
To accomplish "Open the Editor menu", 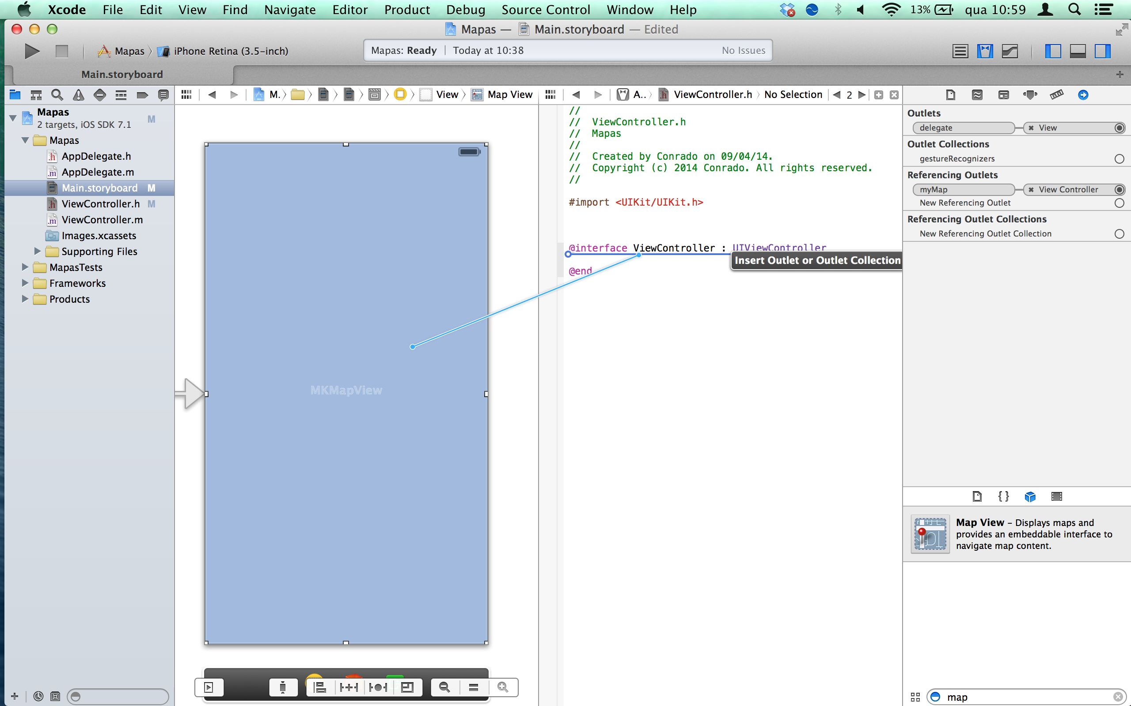I will coord(349,9).
